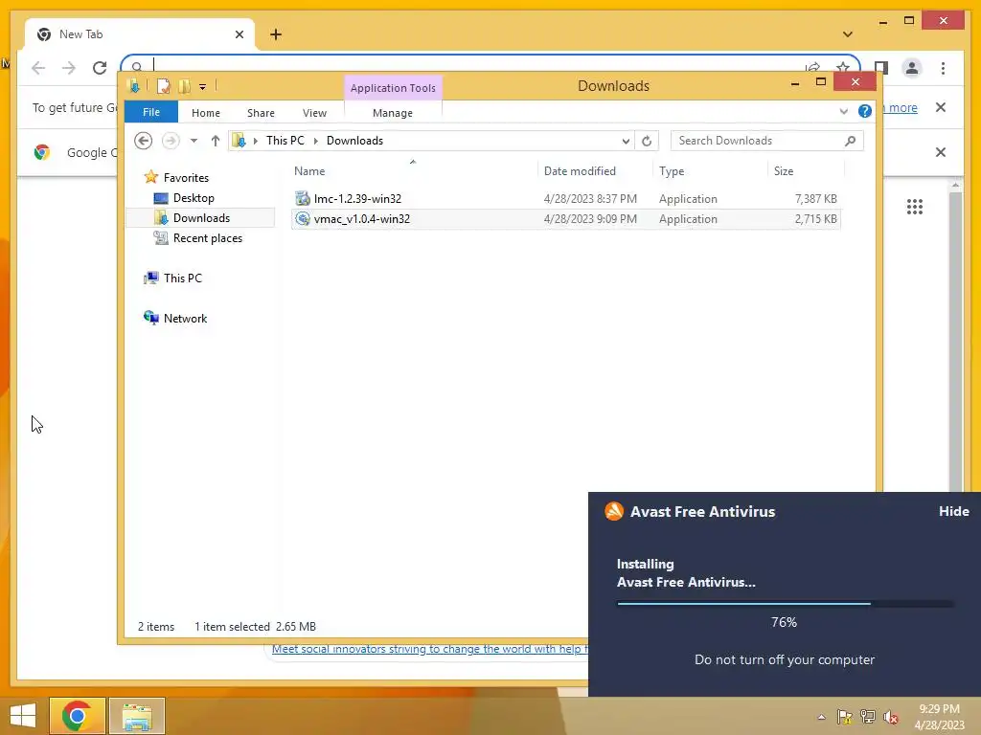Viewport: 981px width, 735px height.
Task: Expand breadcrumb arrow after This PC
Action: 316,142
